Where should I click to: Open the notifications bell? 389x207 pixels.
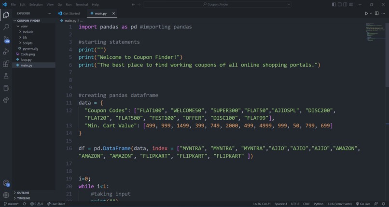383,204
